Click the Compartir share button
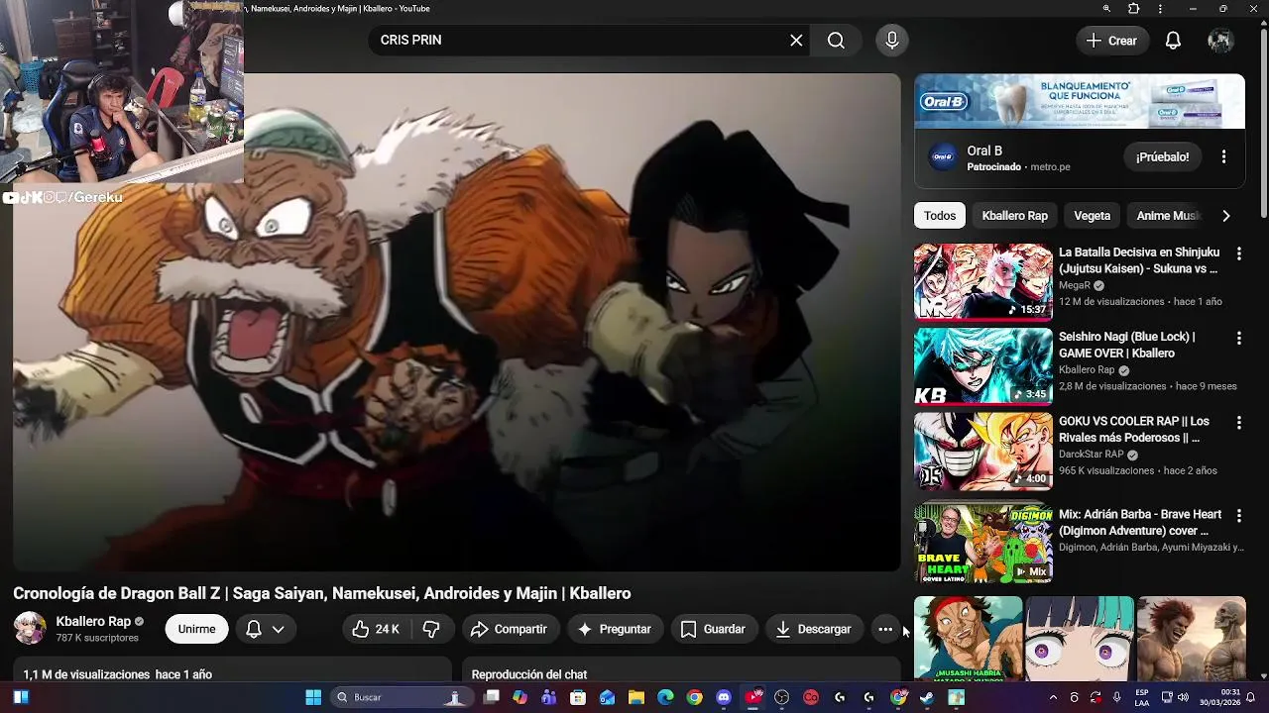The width and height of the screenshot is (1269, 713). click(509, 629)
